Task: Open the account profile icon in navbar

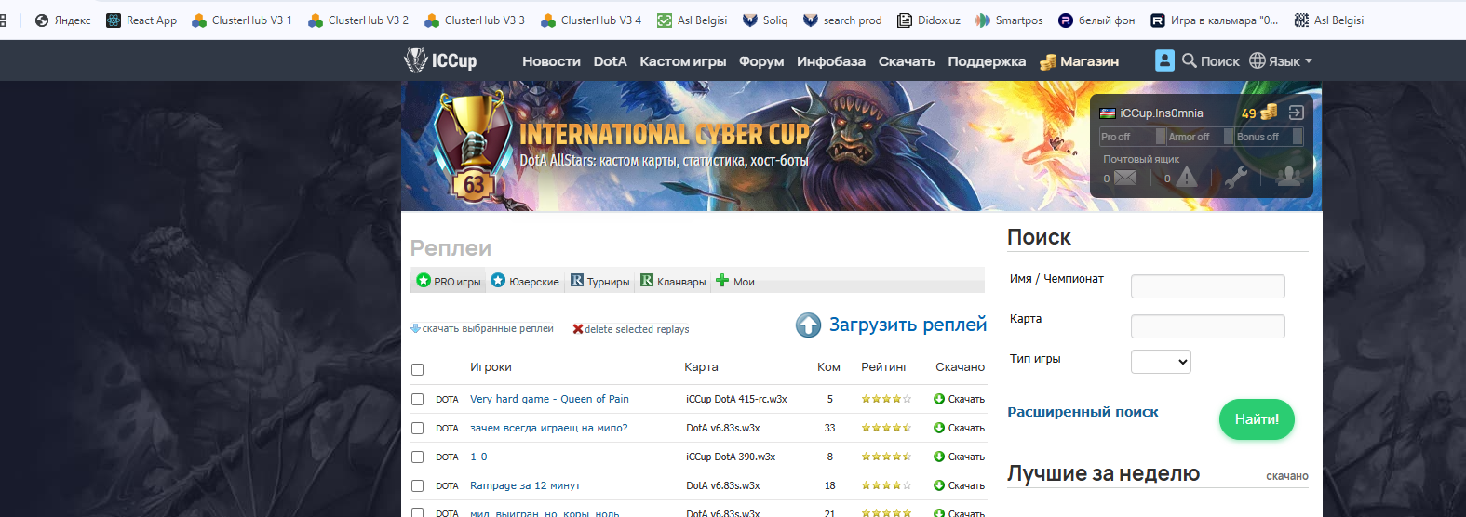Action: pos(1164,60)
